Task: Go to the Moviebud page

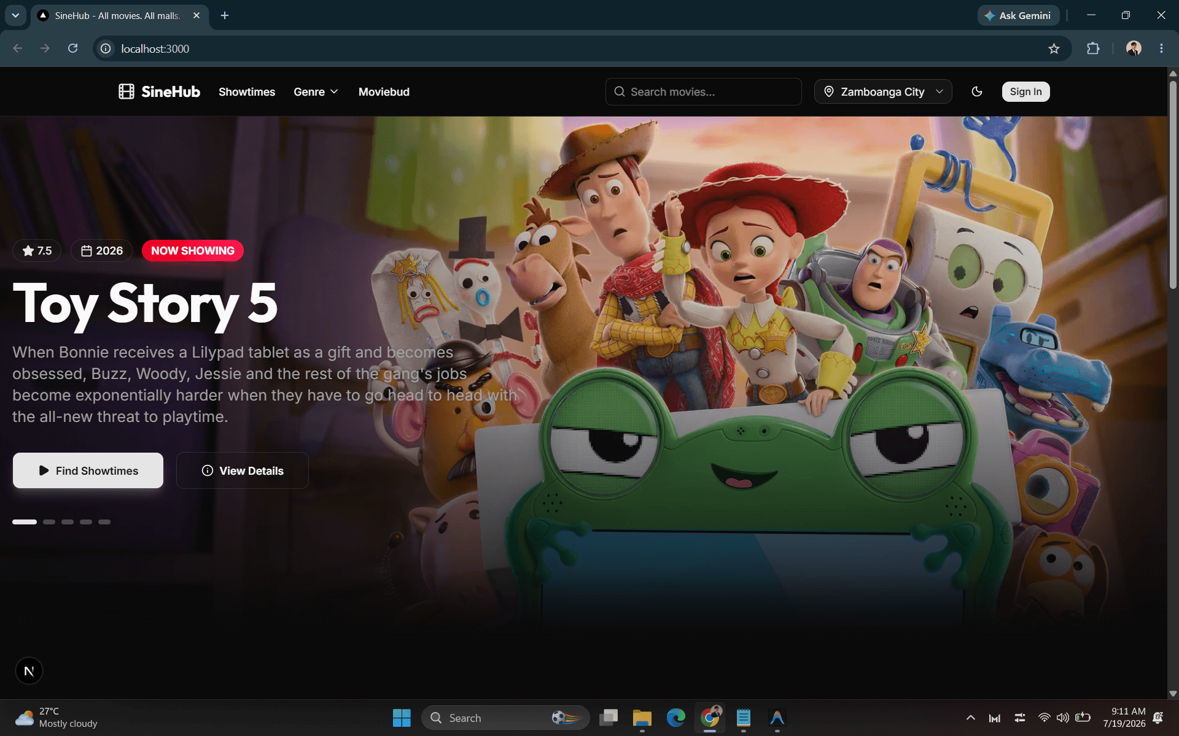Action: (384, 91)
